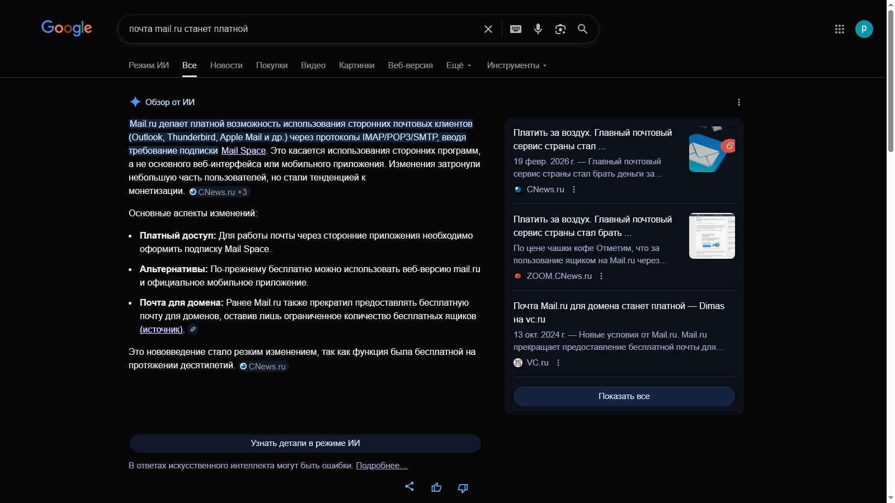Click the AI overview sparkle icon
The image size is (895, 503).
(135, 102)
